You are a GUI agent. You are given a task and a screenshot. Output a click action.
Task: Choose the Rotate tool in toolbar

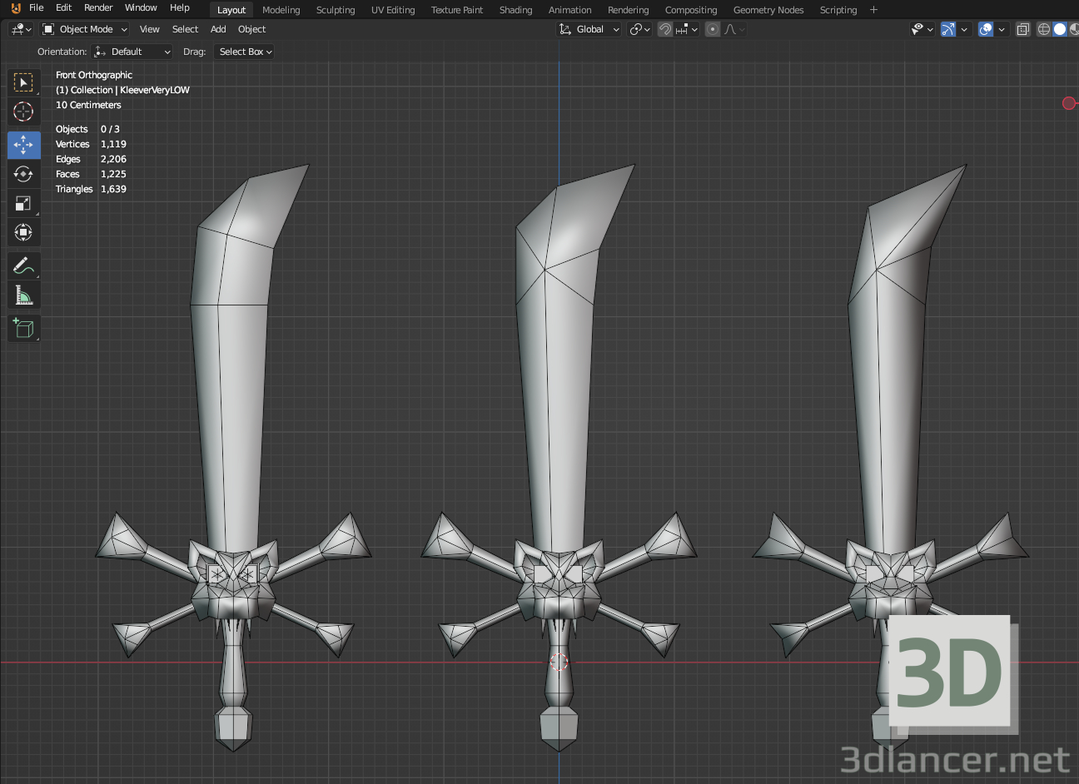click(x=23, y=174)
